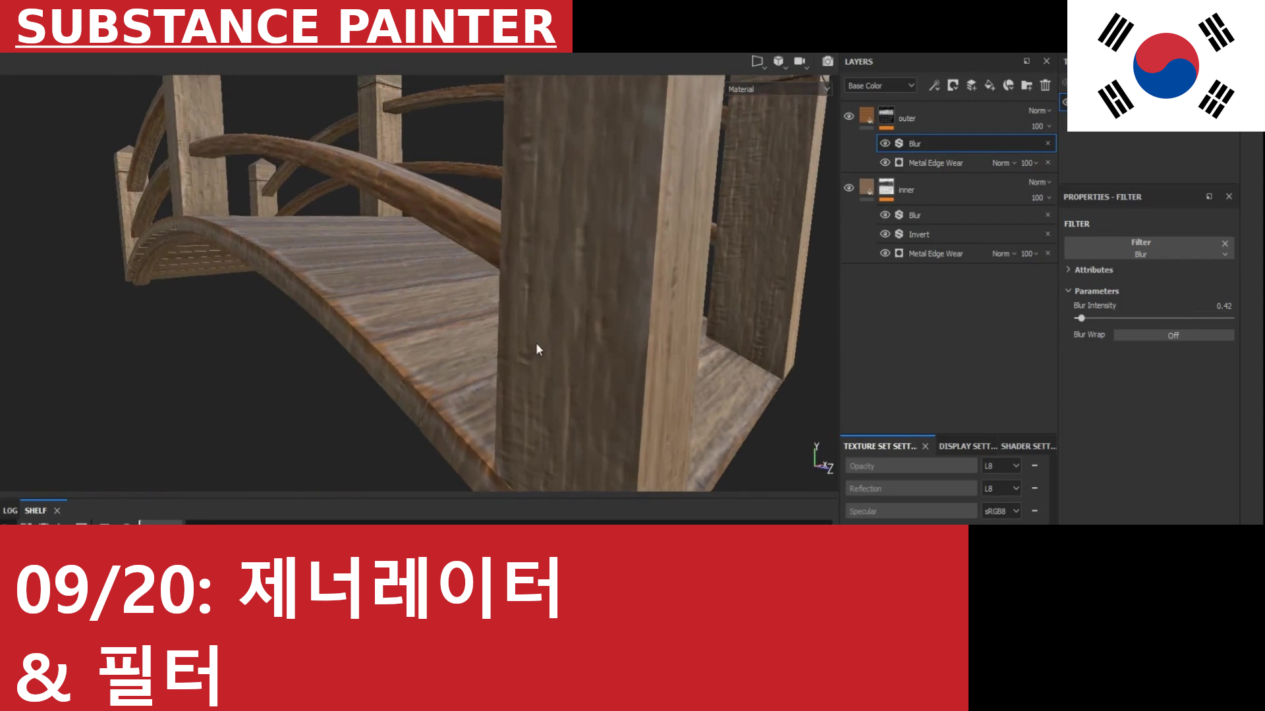The width and height of the screenshot is (1265, 711).
Task: Click the outer layer mask thumbnail
Action: point(886,116)
